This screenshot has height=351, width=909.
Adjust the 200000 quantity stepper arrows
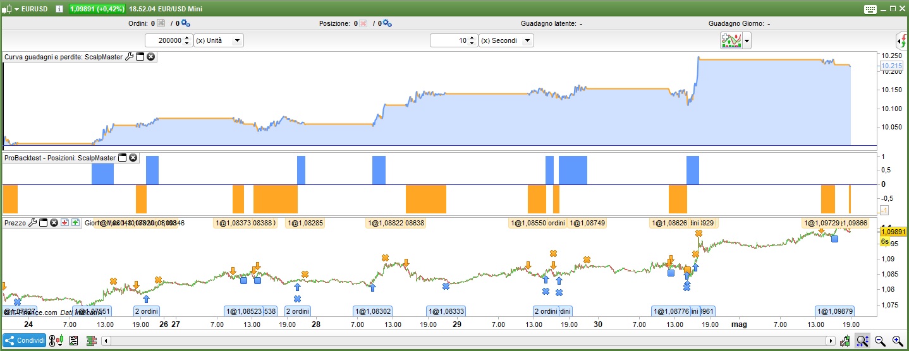[187, 40]
